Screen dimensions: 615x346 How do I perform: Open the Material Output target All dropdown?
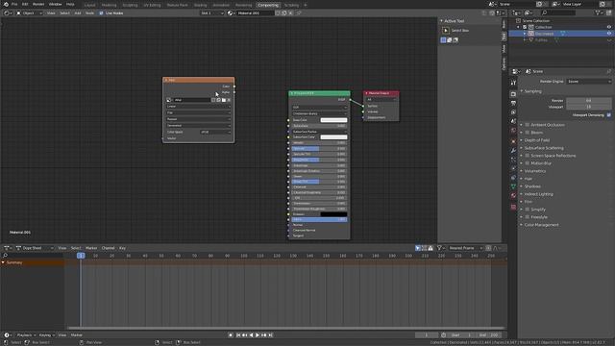pyautogui.click(x=381, y=100)
